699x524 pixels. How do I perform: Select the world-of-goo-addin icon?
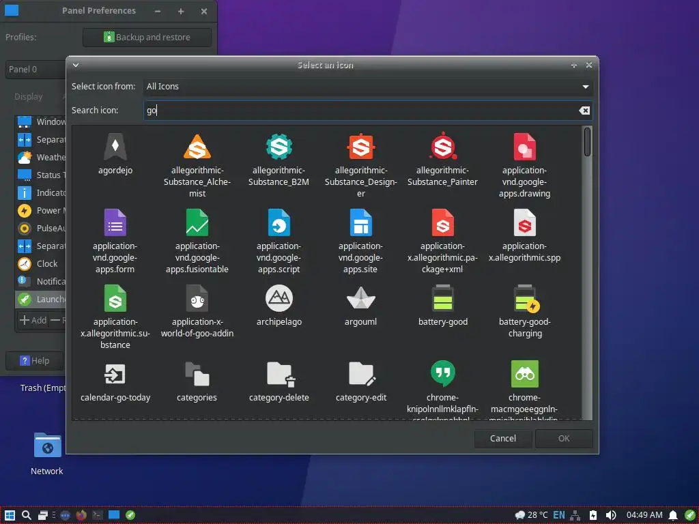coord(197,310)
